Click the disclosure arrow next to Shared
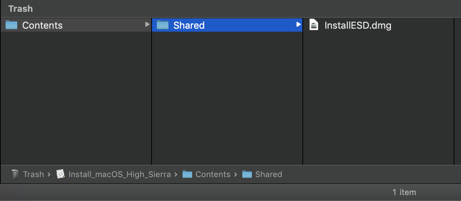Image resolution: width=461 pixels, height=201 pixels. coord(298,25)
